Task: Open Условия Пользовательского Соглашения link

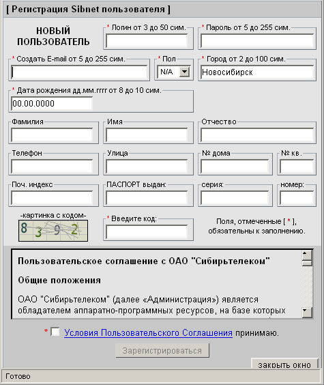Action: [148, 332]
